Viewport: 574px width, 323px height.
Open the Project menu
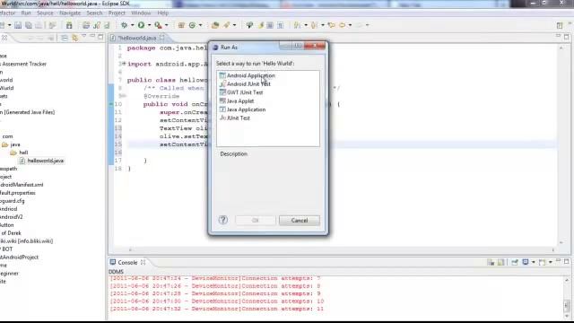117,13
